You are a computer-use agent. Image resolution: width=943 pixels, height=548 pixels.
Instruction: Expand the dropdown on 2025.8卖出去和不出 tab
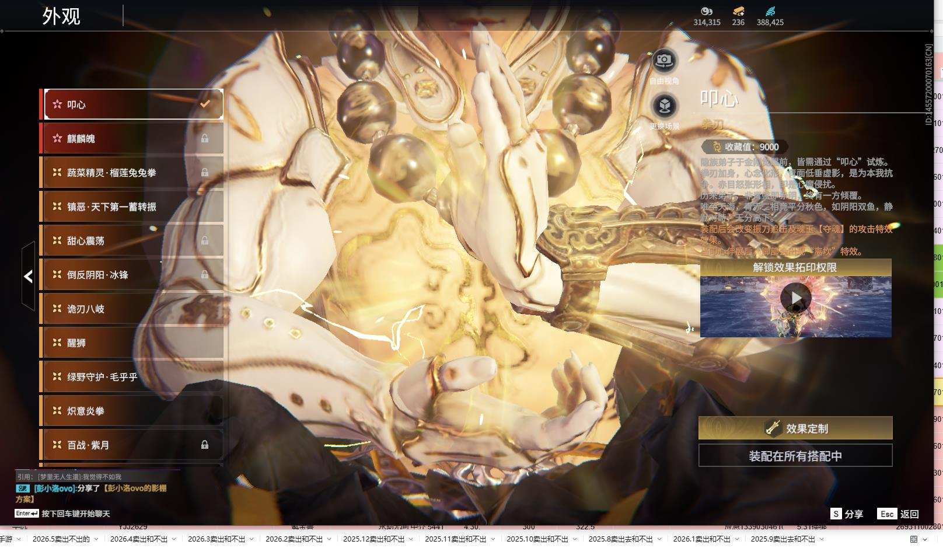659,539
